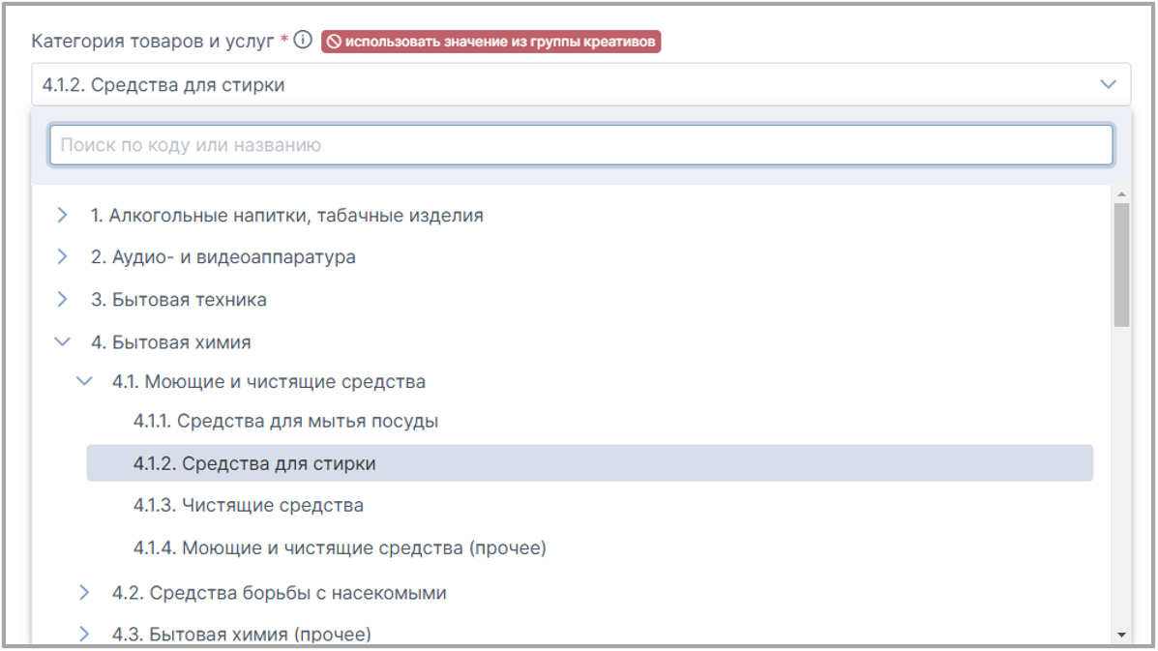Viewport: 1158px width, 651px height.
Task: Pick 4.1.4. Моющие и чистящие средства (прочее)
Action: point(340,548)
